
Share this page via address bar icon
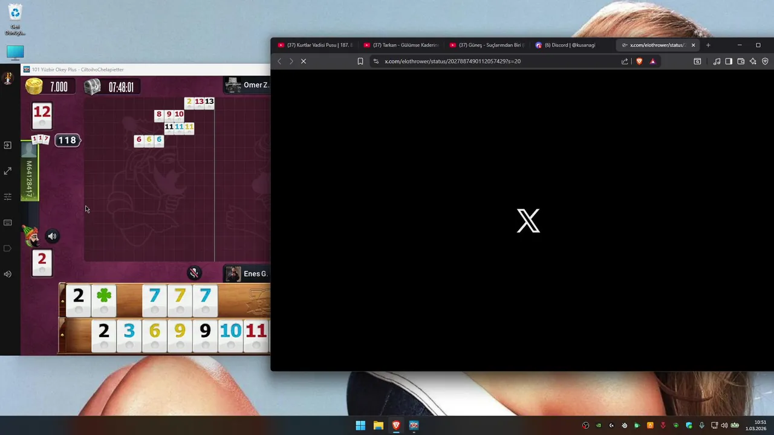(625, 61)
